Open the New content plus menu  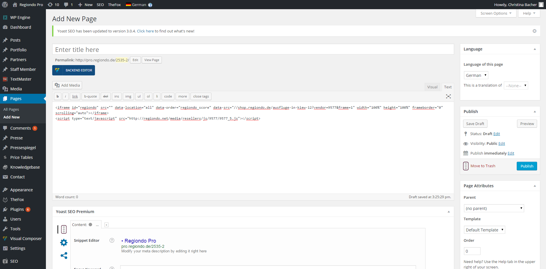85,5
